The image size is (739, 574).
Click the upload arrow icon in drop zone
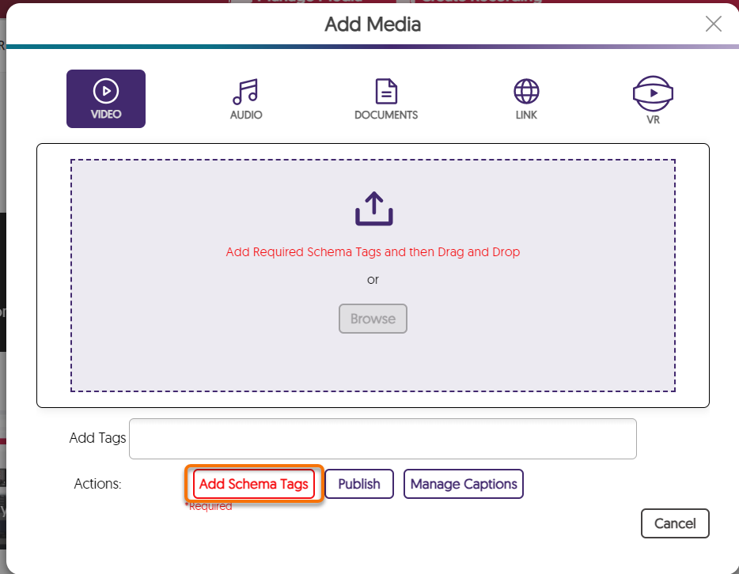tap(373, 209)
